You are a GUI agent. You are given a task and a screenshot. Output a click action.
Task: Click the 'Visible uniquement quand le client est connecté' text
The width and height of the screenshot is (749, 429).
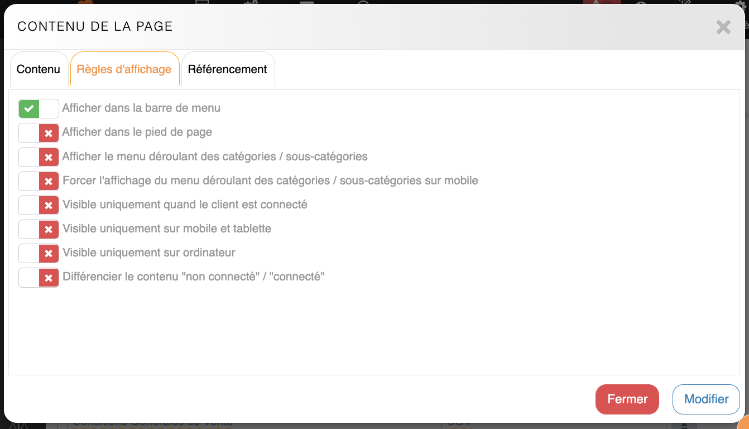[185, 204]
